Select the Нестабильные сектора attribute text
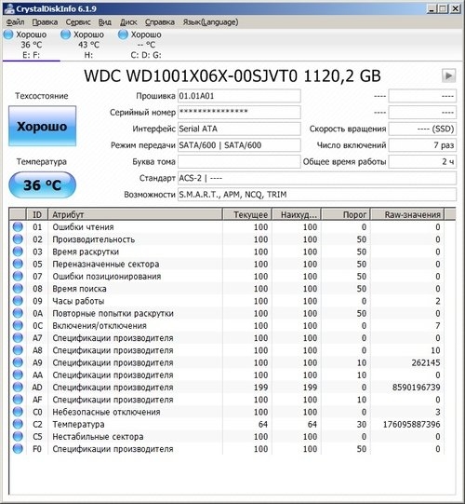This screenshot has width=465, height=504. pyautogui.click(x=98, y=437)
